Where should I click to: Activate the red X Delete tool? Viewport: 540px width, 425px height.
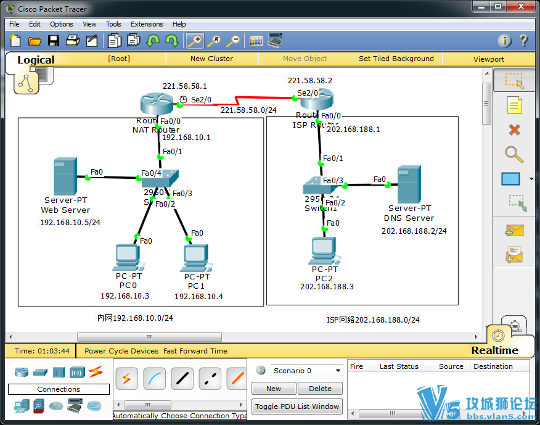[x=514, y=130]
